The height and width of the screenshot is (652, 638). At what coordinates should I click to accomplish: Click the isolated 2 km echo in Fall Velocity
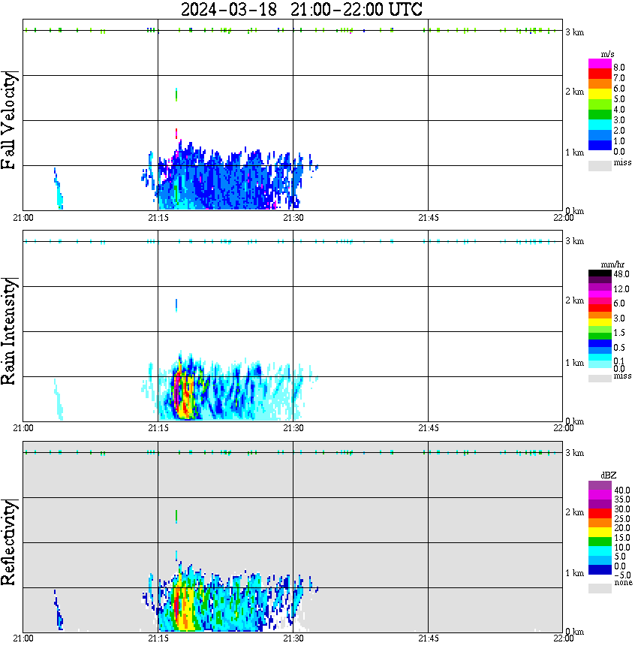(176, 95)
